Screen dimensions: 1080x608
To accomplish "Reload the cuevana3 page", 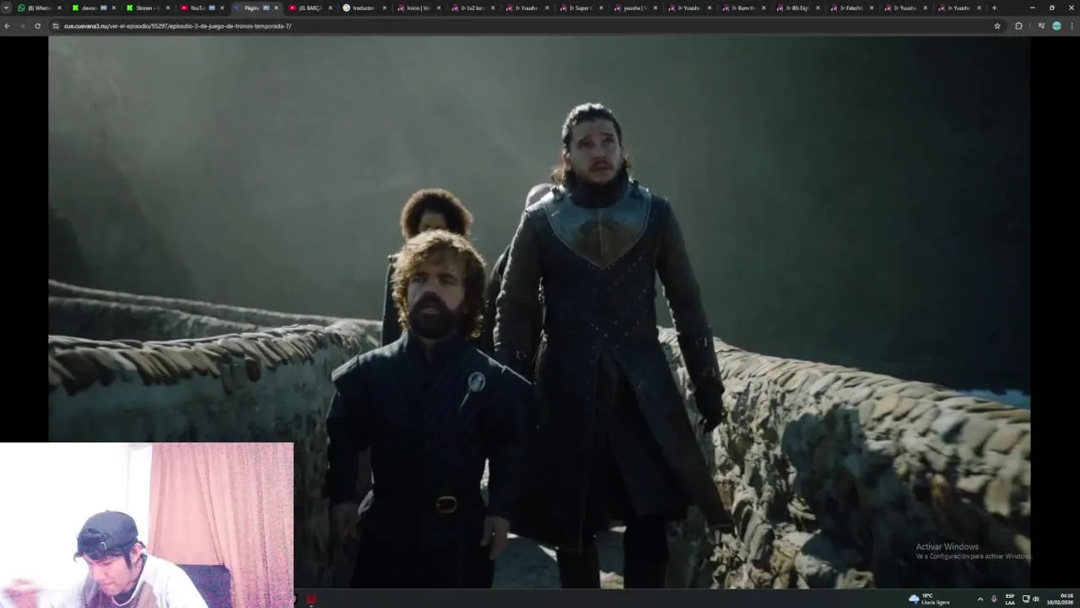I will (37, 26).
